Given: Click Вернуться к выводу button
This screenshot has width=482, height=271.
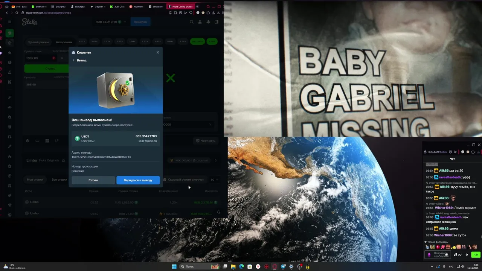Looking at the screenshot, I should pyautogui.click(x=138, y=180).
